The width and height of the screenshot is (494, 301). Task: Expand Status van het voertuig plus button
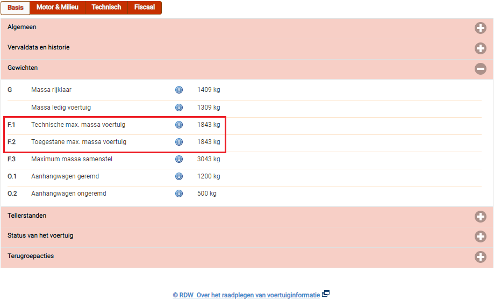coord(480,236)
